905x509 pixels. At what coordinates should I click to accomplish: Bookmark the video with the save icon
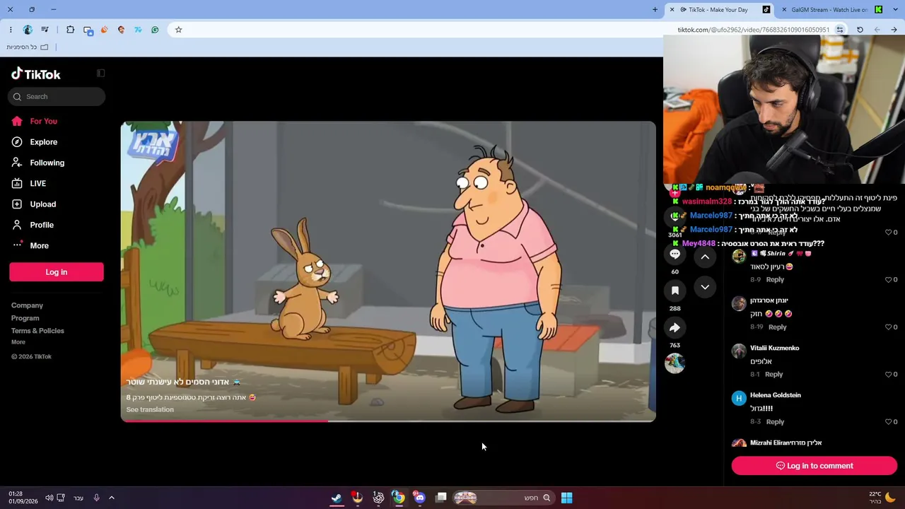tap(675, 291)
